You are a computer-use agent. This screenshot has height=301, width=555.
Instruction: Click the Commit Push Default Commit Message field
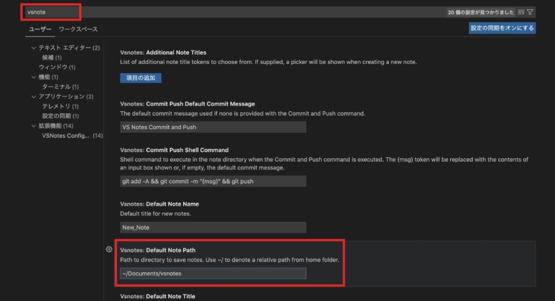pos(213,127)
